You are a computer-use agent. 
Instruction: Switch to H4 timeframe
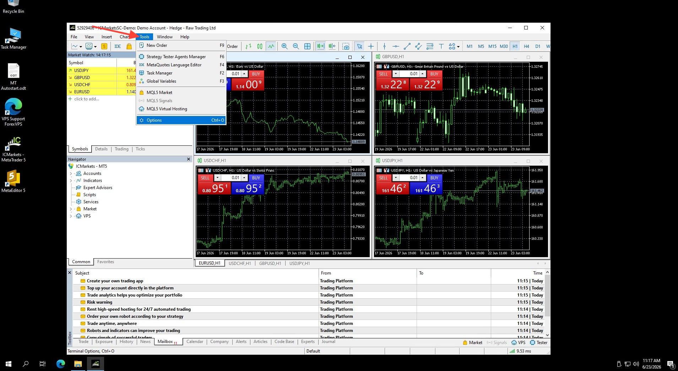(526, 46)
